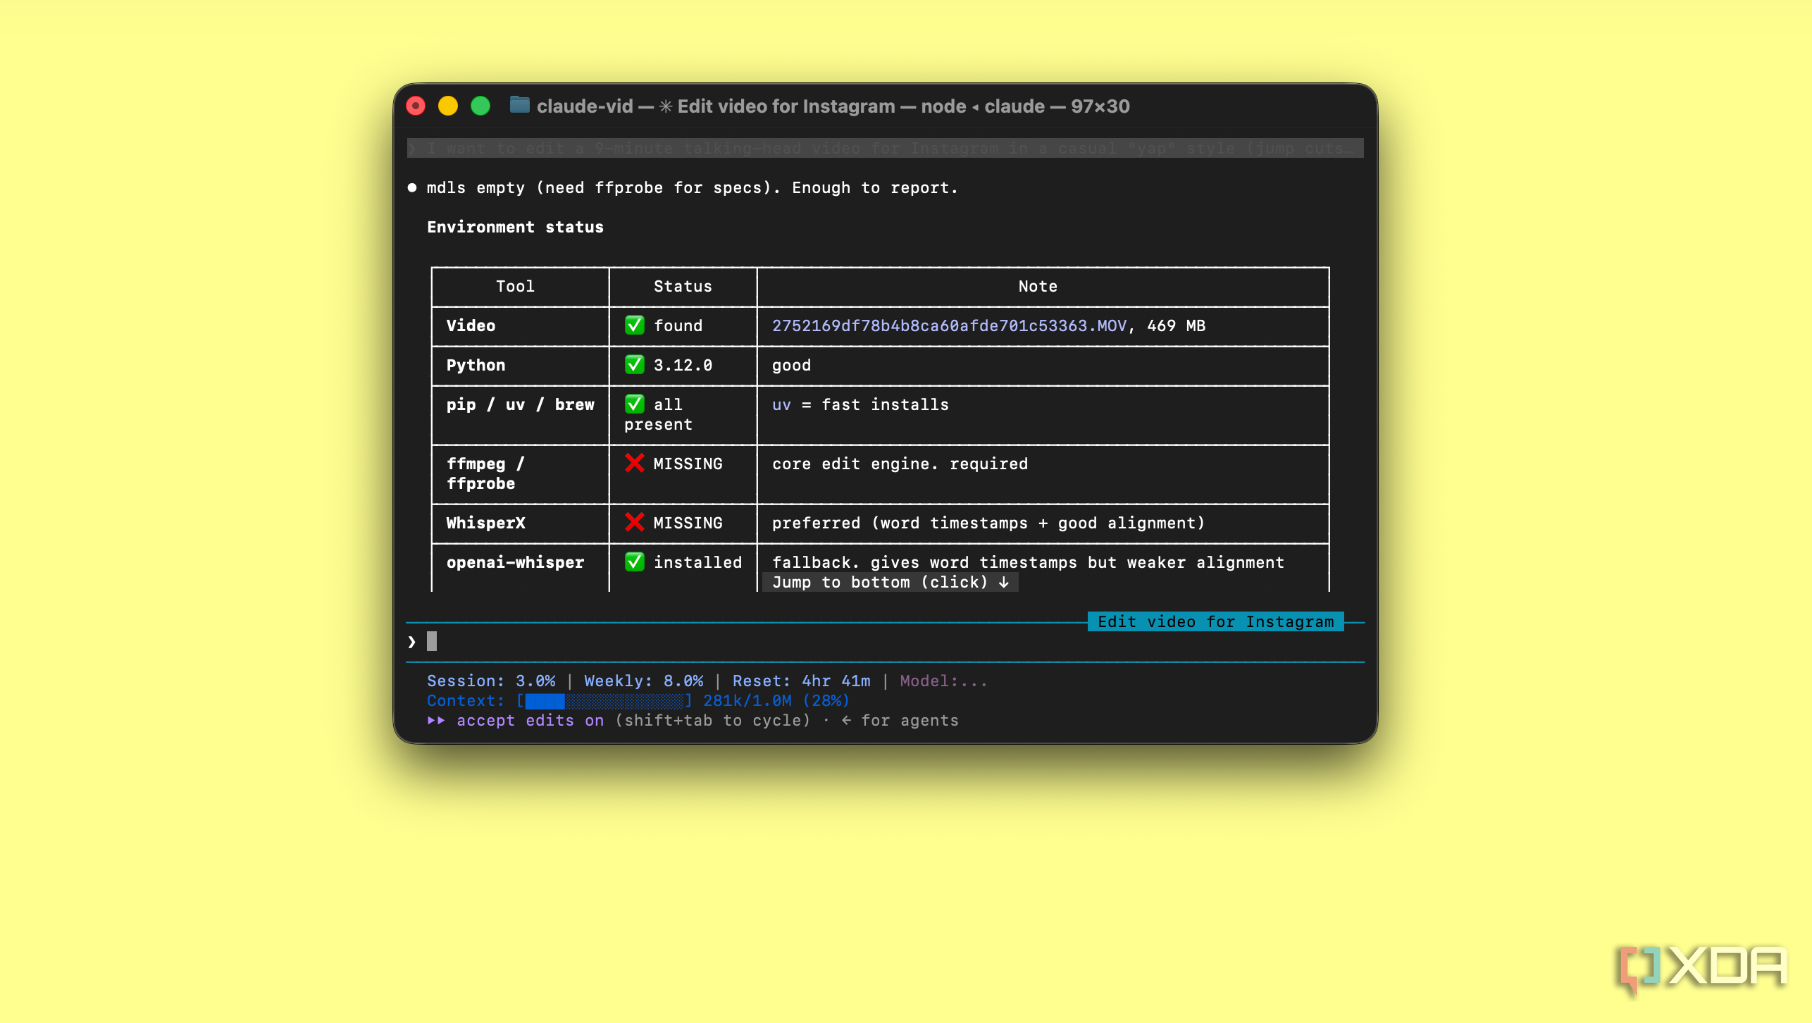Click the red X in ffmpeg / ffprobe row

coord(634,463)
